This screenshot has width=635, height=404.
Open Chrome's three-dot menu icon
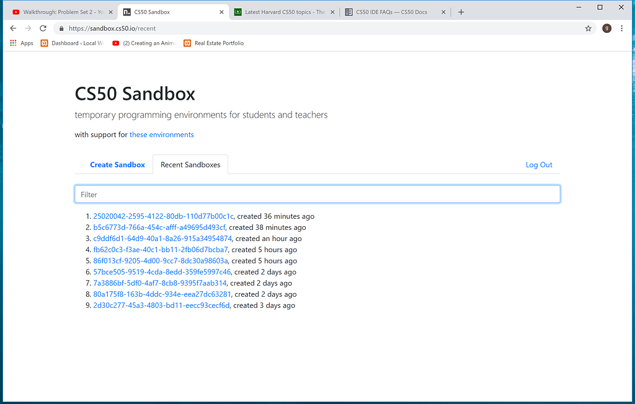[x=622, y=28]
